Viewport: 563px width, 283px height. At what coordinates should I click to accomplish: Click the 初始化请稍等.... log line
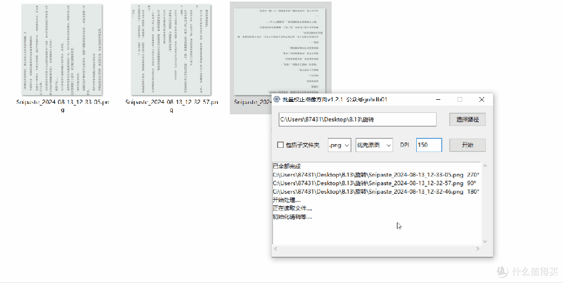tap(292, 217)
